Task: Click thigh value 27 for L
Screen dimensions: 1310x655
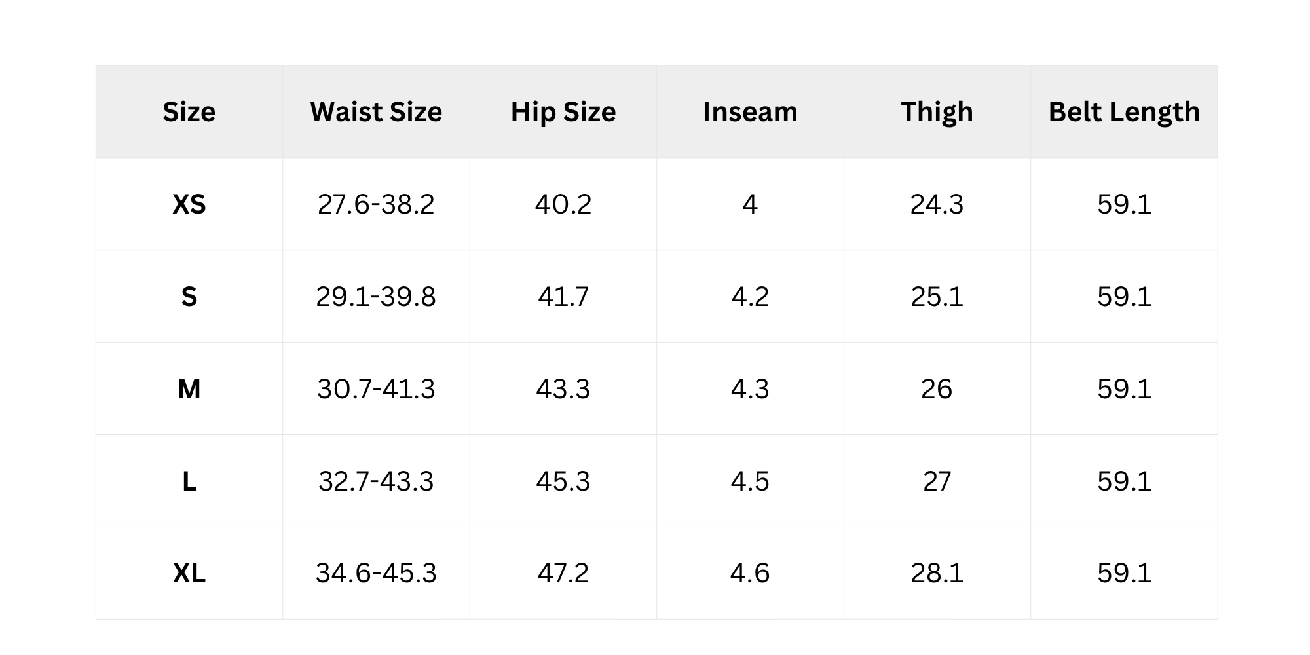Action: tap(937, 481)
